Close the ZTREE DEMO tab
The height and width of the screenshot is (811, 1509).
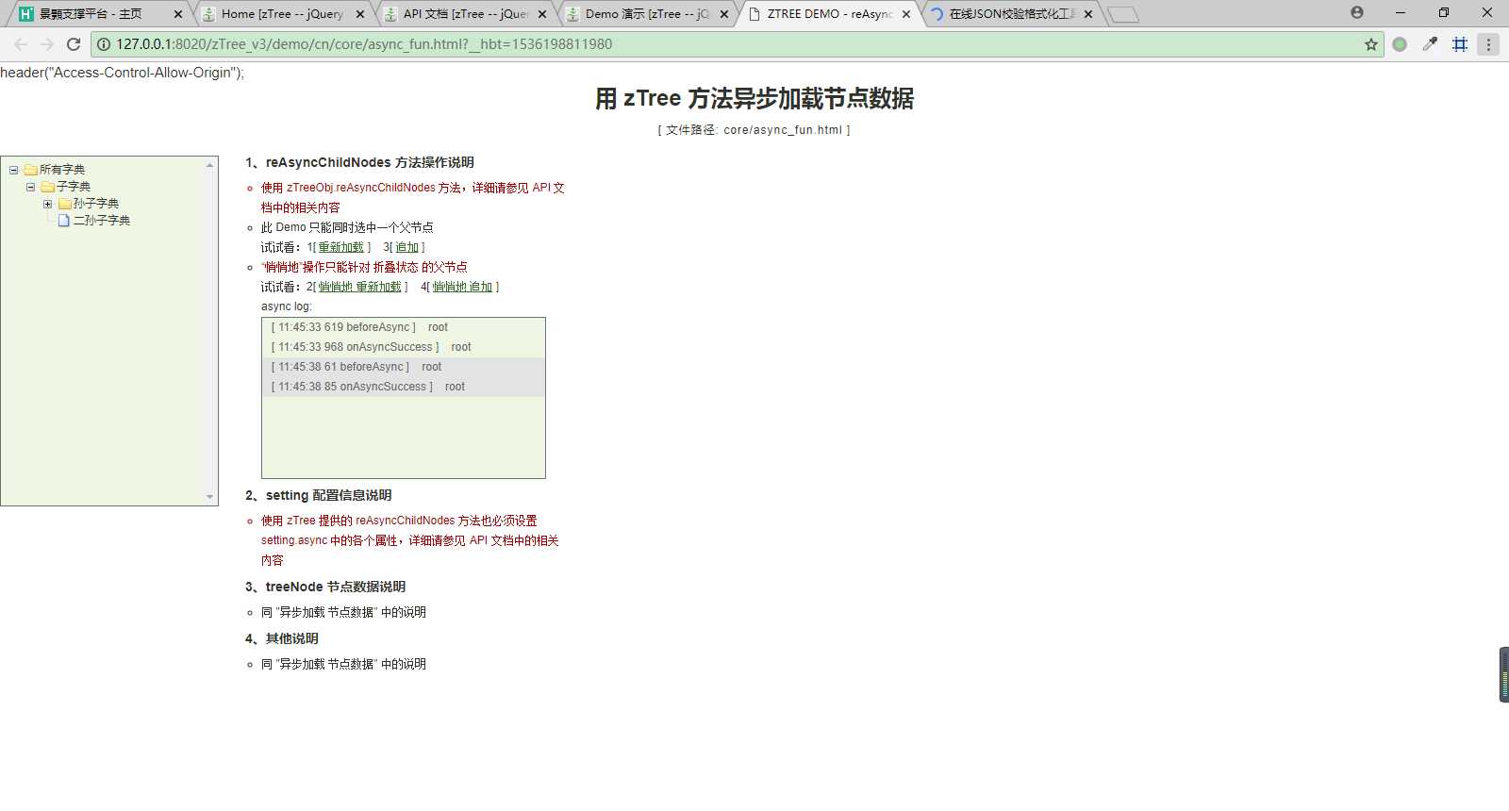pos(906,14)
